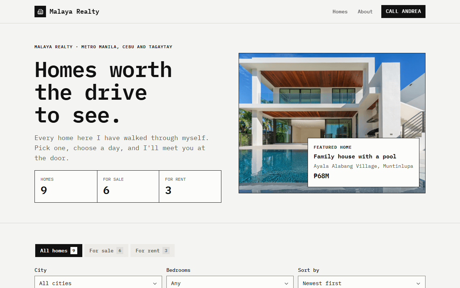Click the FEATURED HOME label
460x288 pixels.
[332, 147]
